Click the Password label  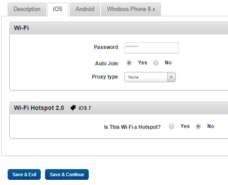(106, 47)
